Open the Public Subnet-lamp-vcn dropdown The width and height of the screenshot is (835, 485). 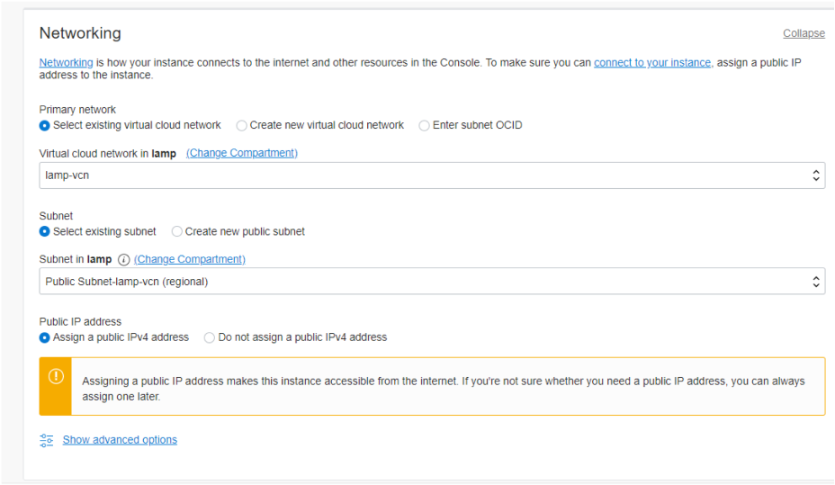(432, 282)
